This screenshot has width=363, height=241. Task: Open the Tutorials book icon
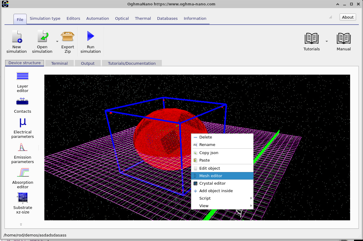click(311, 38)
